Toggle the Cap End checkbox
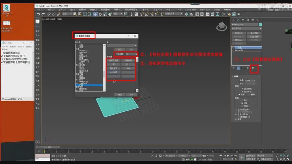 pos(242,92)
